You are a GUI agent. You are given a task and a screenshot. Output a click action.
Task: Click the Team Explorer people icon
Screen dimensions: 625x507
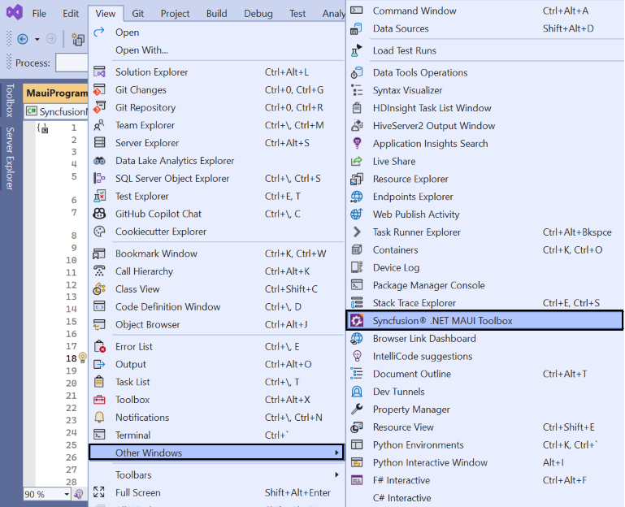click(99, 125)
